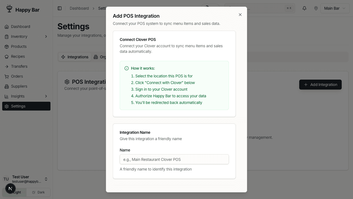Open the Test User account switcher
Viewport: 353px width, 199px height.
26,179
